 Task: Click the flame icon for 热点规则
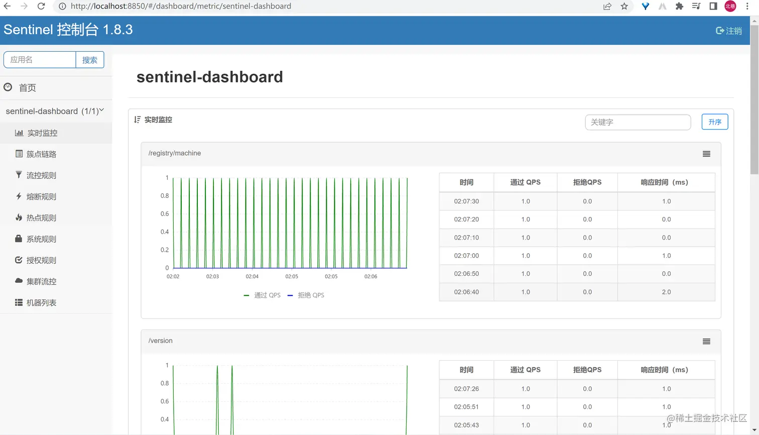click(19, 217)
